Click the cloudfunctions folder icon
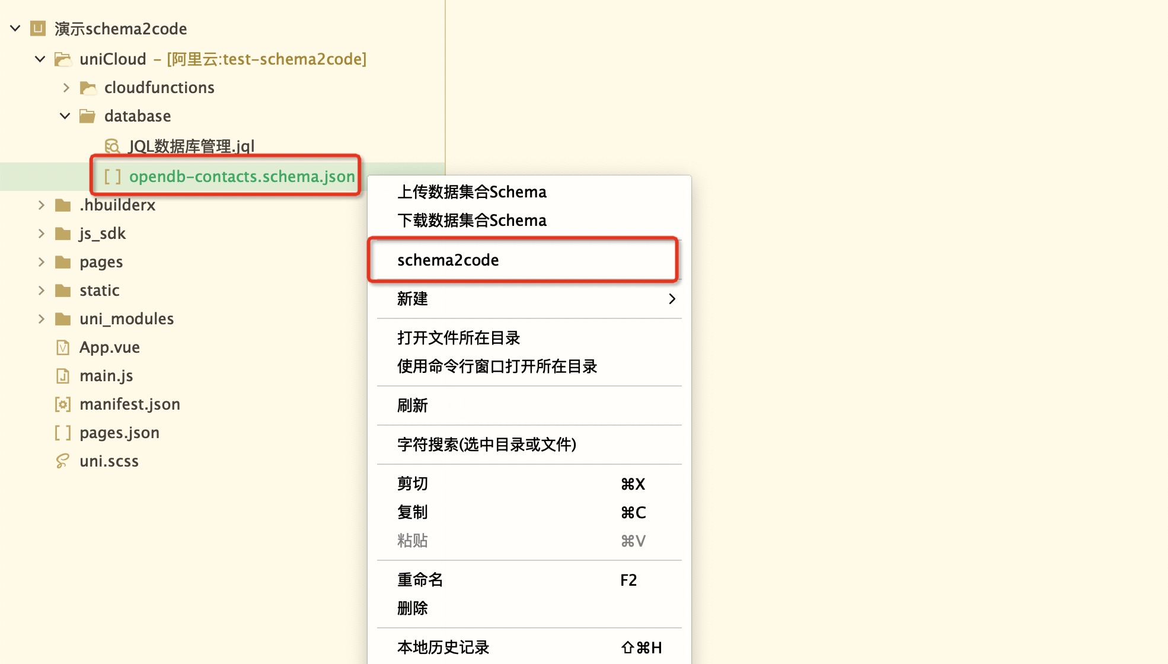The height and width of the screenshot is (664, 1168). click(x=88, y=88)
